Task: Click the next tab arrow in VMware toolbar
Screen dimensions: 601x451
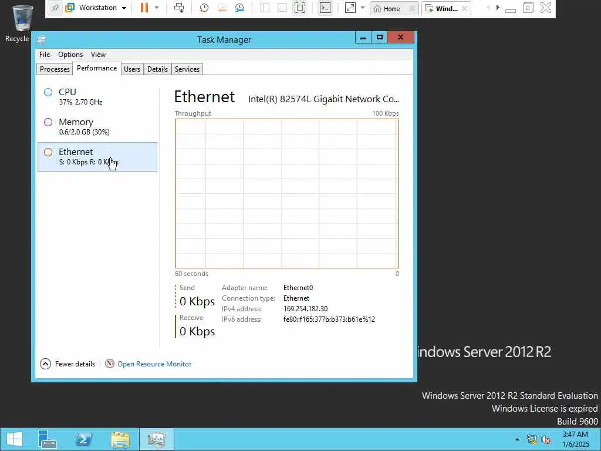Action: pos(498,8)
